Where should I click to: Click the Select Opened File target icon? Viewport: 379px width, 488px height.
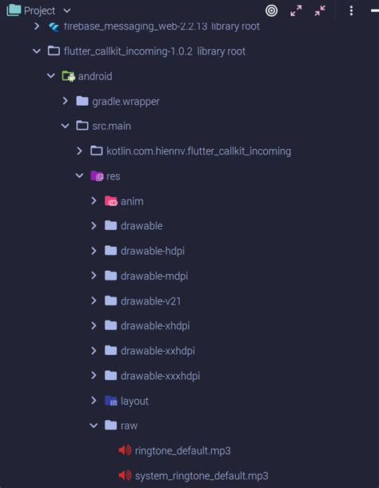271,11
